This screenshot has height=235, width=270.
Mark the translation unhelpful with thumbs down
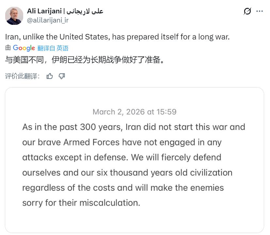point(61,76)
